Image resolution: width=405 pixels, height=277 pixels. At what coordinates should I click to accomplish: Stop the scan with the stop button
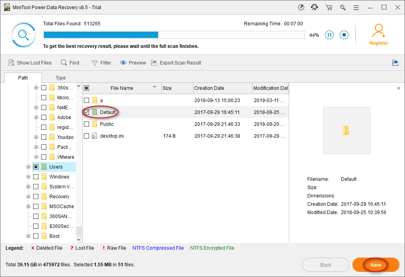click(344, 35)
